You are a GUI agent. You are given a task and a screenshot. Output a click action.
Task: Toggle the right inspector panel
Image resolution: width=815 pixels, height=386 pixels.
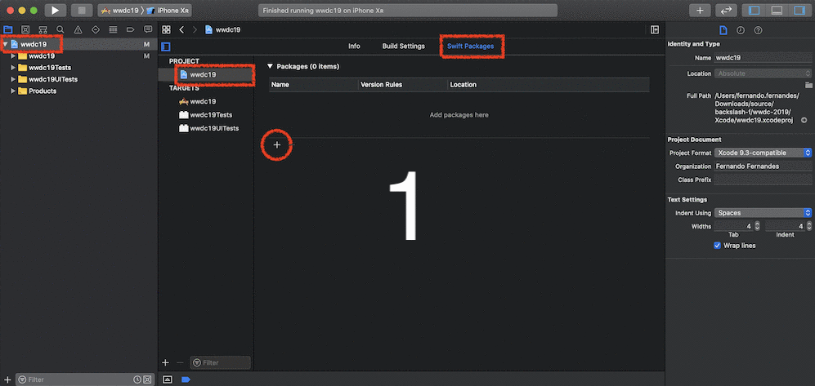coord(799,11)
